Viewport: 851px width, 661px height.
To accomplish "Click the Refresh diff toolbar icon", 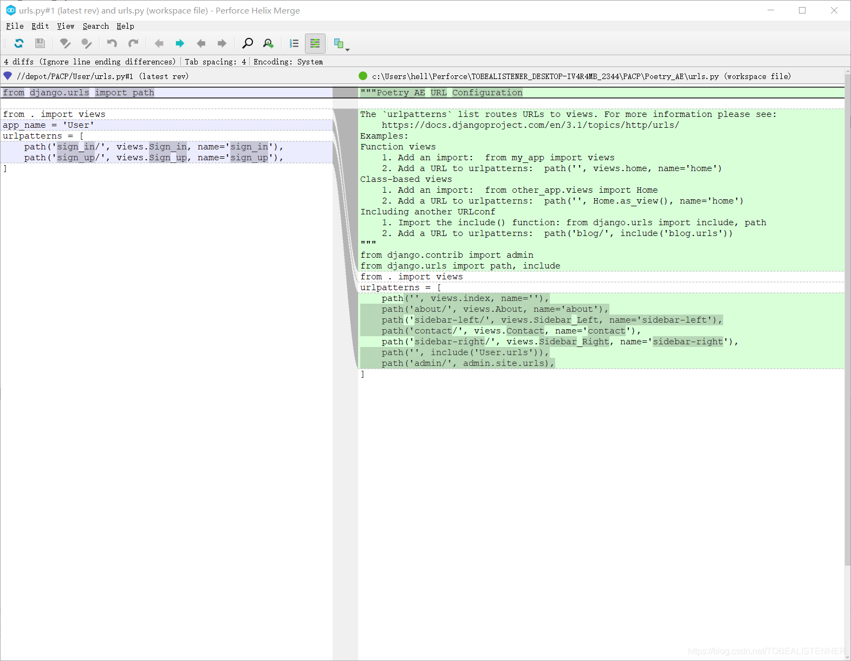I will (19, 43).
